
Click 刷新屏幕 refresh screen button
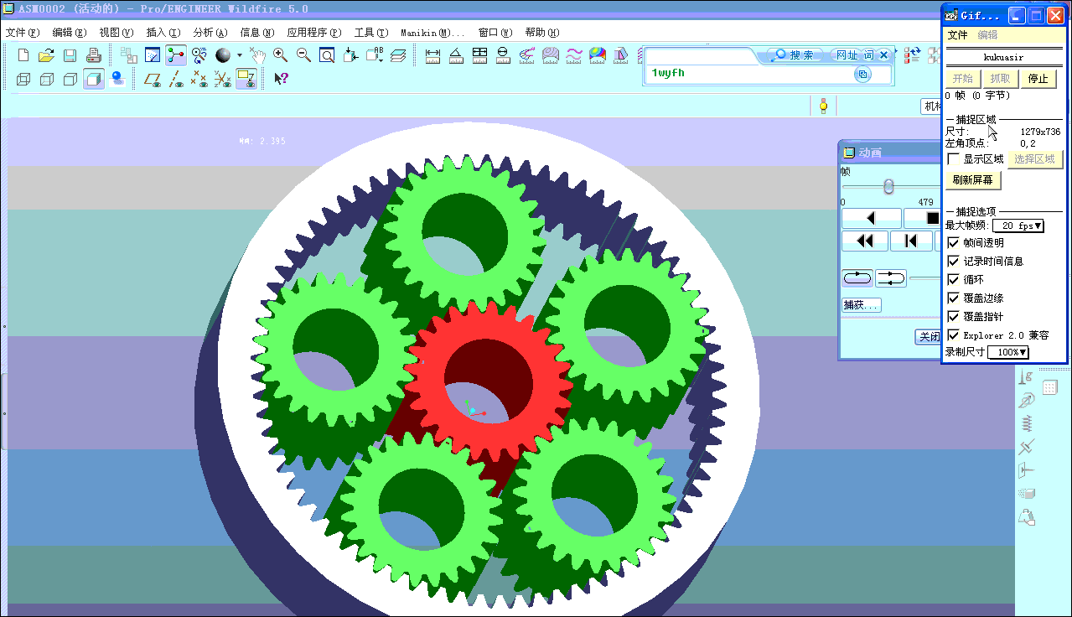pos(973,180)
